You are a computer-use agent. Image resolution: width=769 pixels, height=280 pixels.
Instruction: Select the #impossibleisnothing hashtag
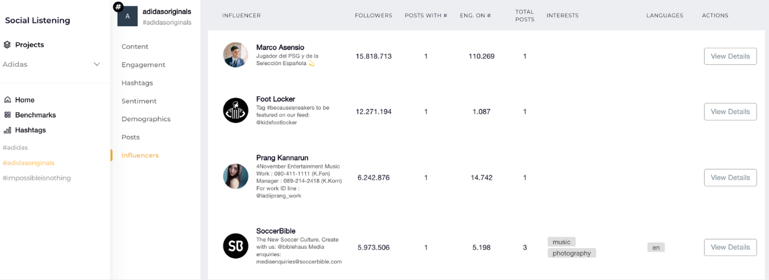point(37,178)
